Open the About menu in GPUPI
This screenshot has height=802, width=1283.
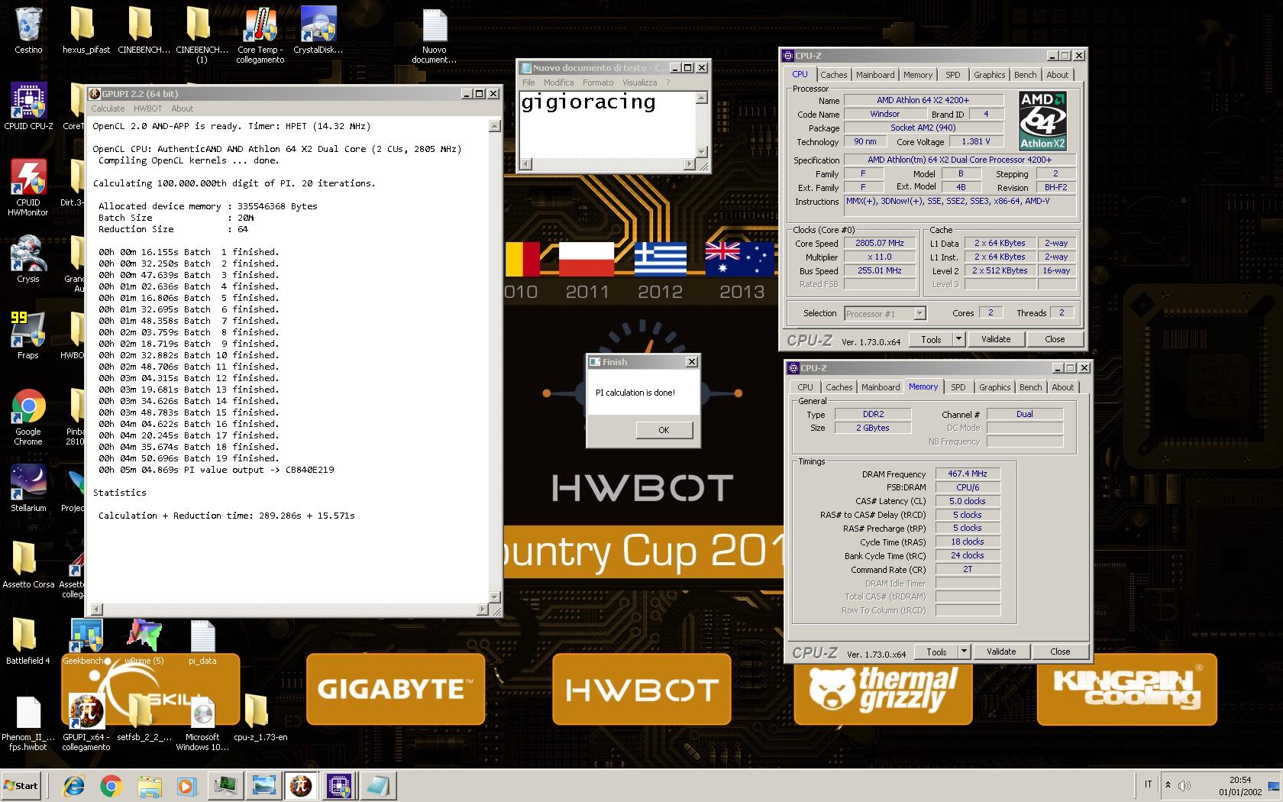(182, 108)
